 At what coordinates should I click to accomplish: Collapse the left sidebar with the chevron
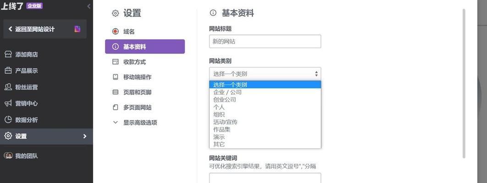89,6
